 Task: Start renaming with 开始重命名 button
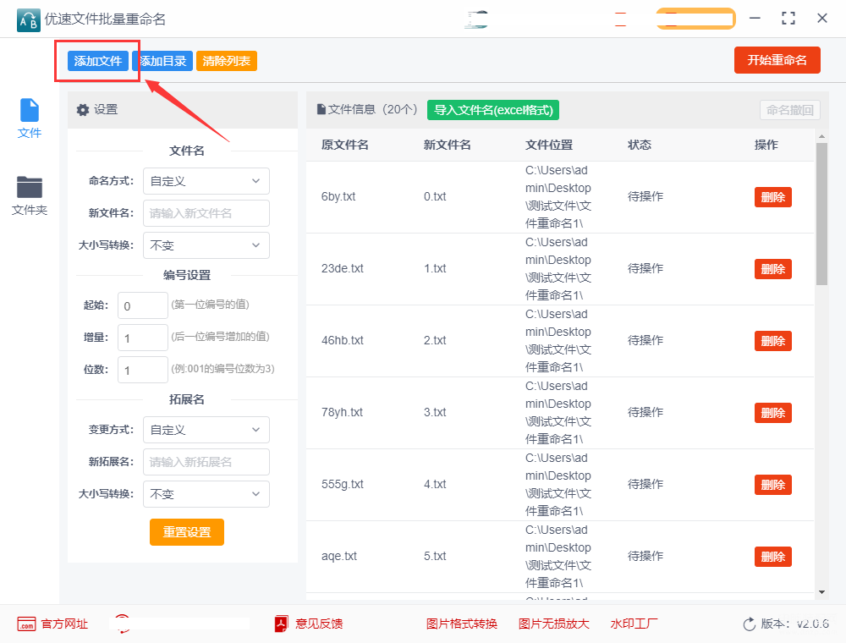pyautogui.click(x=777, y=60)
